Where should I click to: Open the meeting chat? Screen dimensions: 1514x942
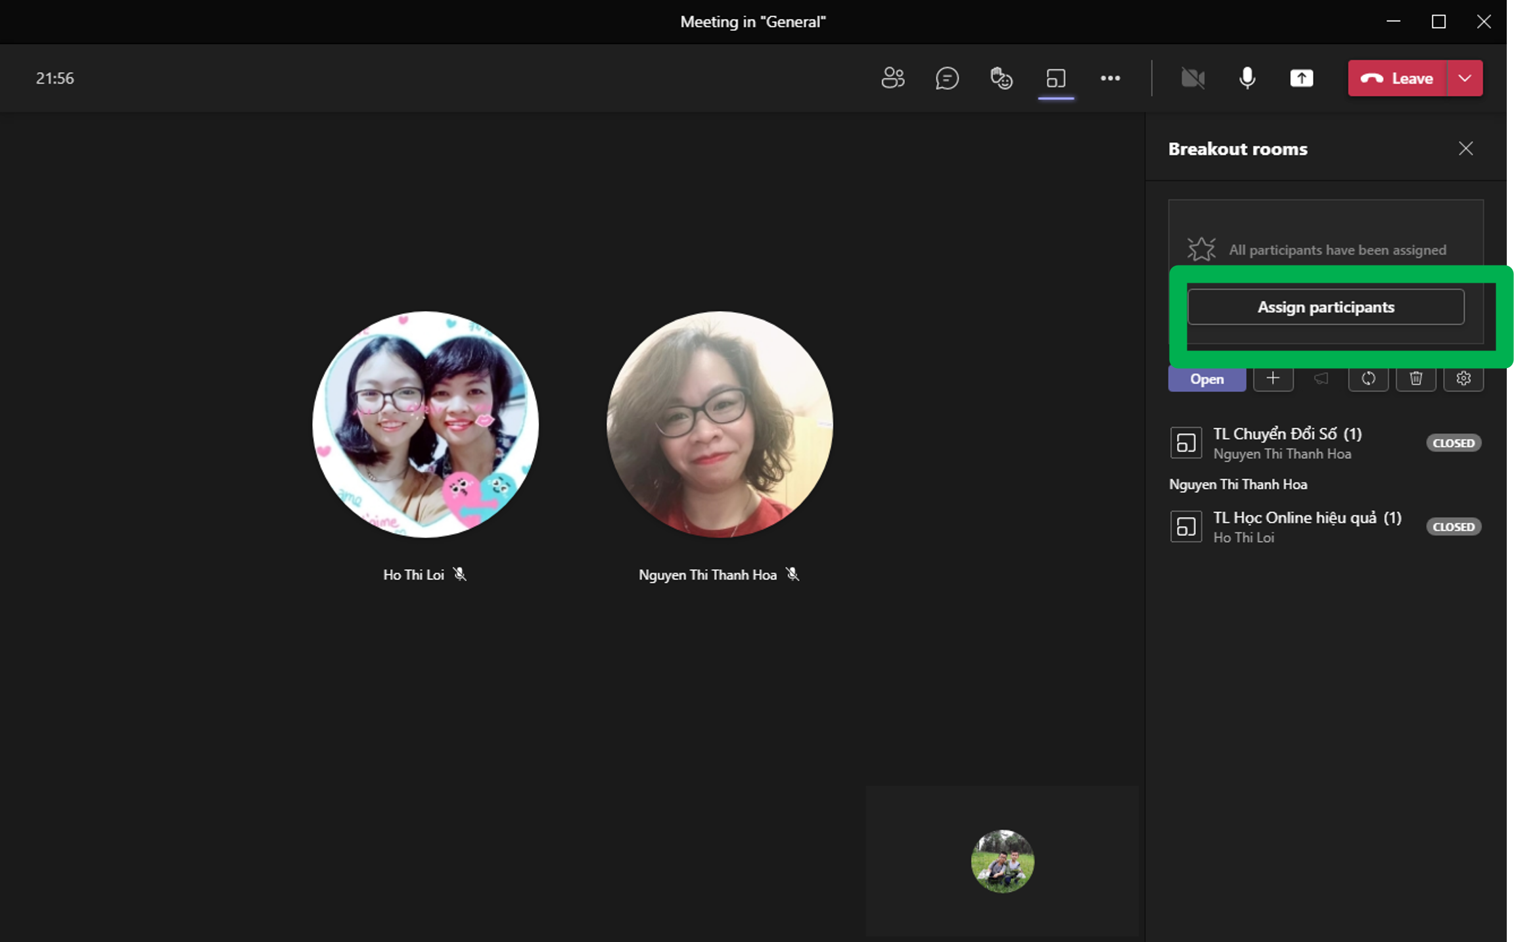(x=947, y=78)
